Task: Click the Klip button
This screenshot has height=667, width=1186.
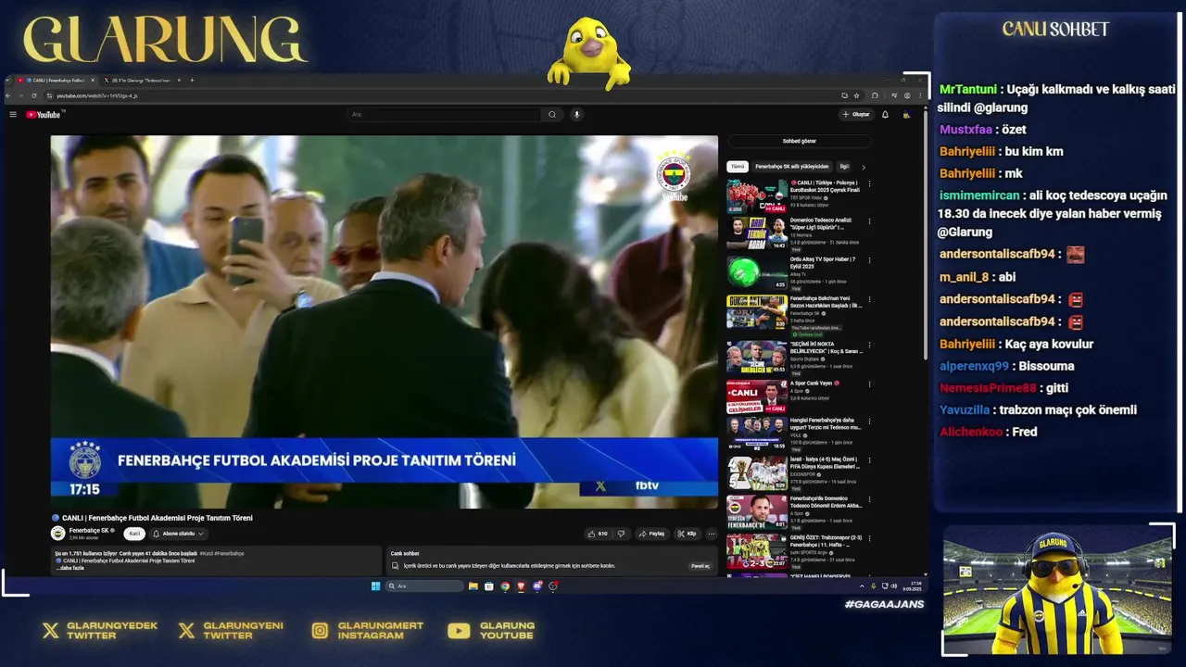Action: [x=688, y=534]
